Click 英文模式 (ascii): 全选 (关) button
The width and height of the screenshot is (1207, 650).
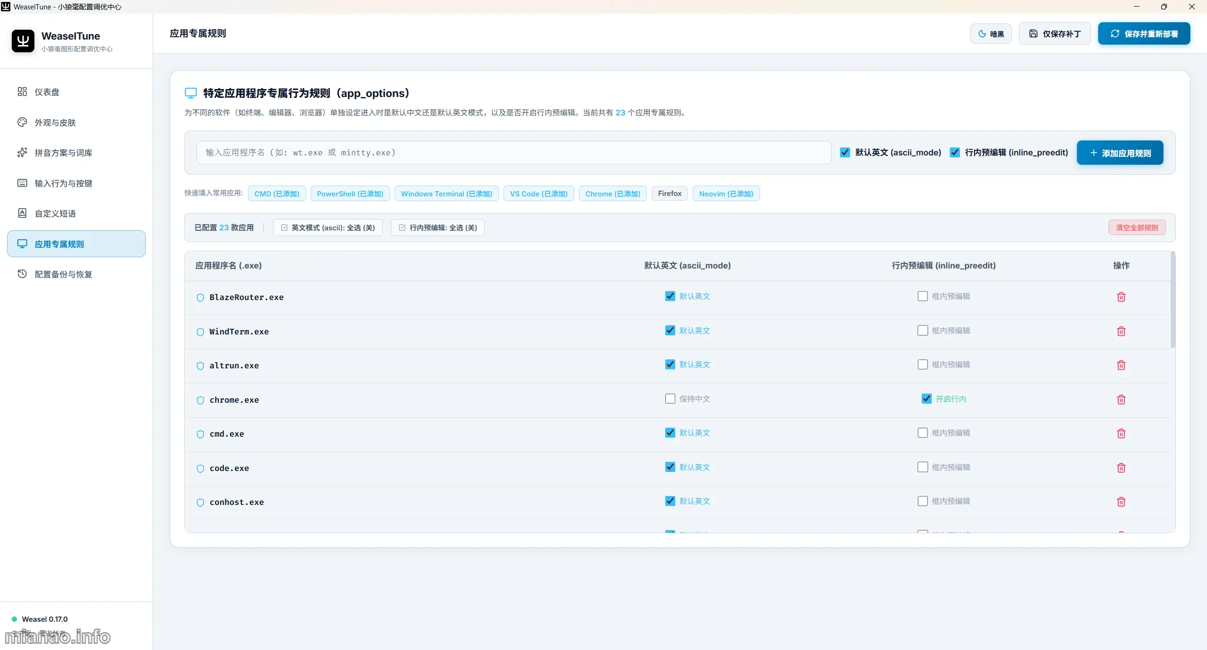[328, 227]
